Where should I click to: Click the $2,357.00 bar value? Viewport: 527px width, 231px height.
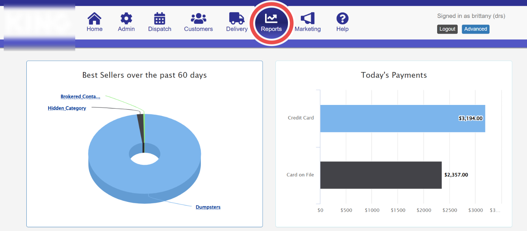[456, 175]
